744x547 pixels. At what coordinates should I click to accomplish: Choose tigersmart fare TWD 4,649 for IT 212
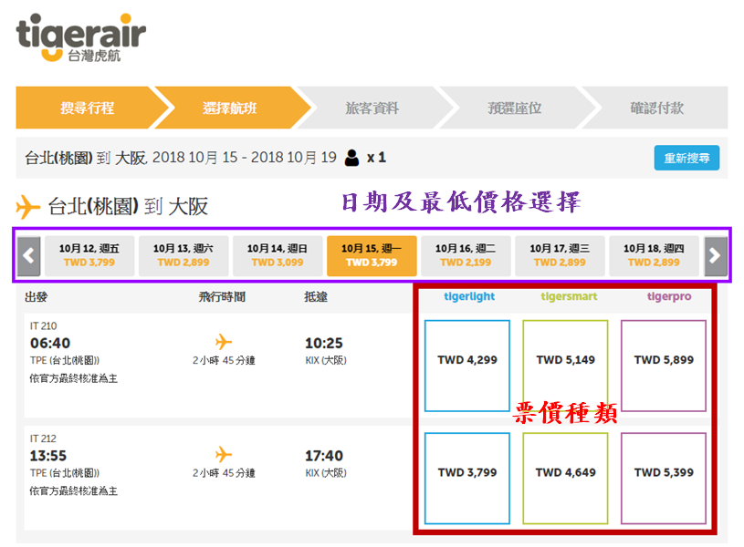point(566,479)
